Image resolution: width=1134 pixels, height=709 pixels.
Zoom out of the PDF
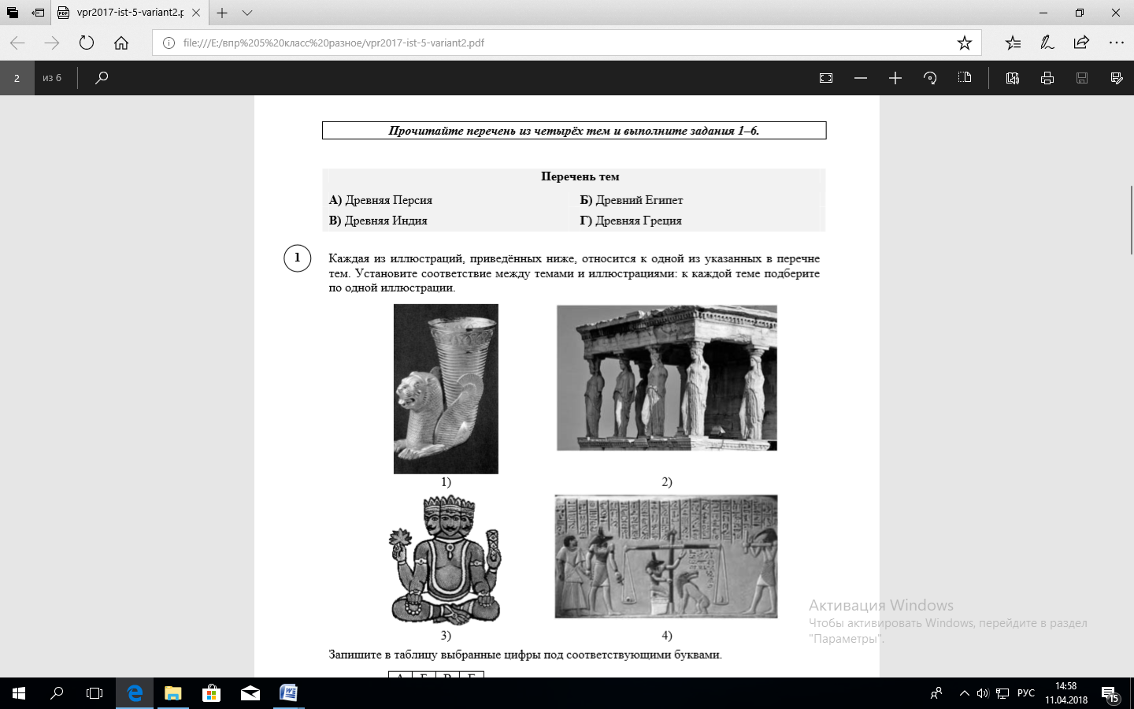pos(861,78)
